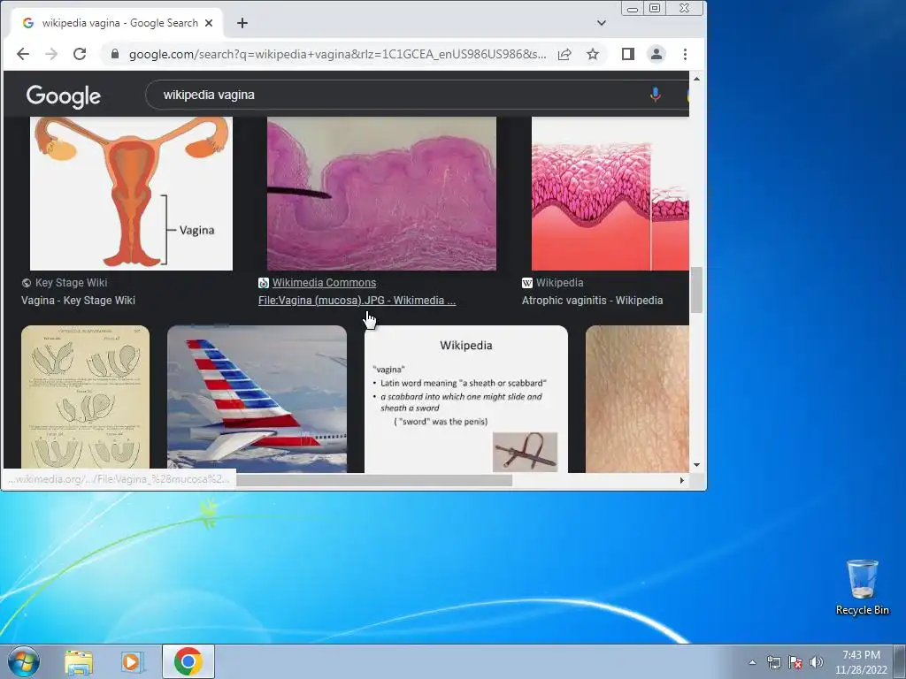Image resolution: width=906 pixels, height=679 pixels.
Task: Open the network tray icon
Action: click(x=773, y=662)
